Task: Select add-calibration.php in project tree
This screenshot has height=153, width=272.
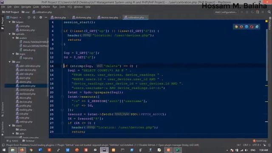Action: coord(30,66)
